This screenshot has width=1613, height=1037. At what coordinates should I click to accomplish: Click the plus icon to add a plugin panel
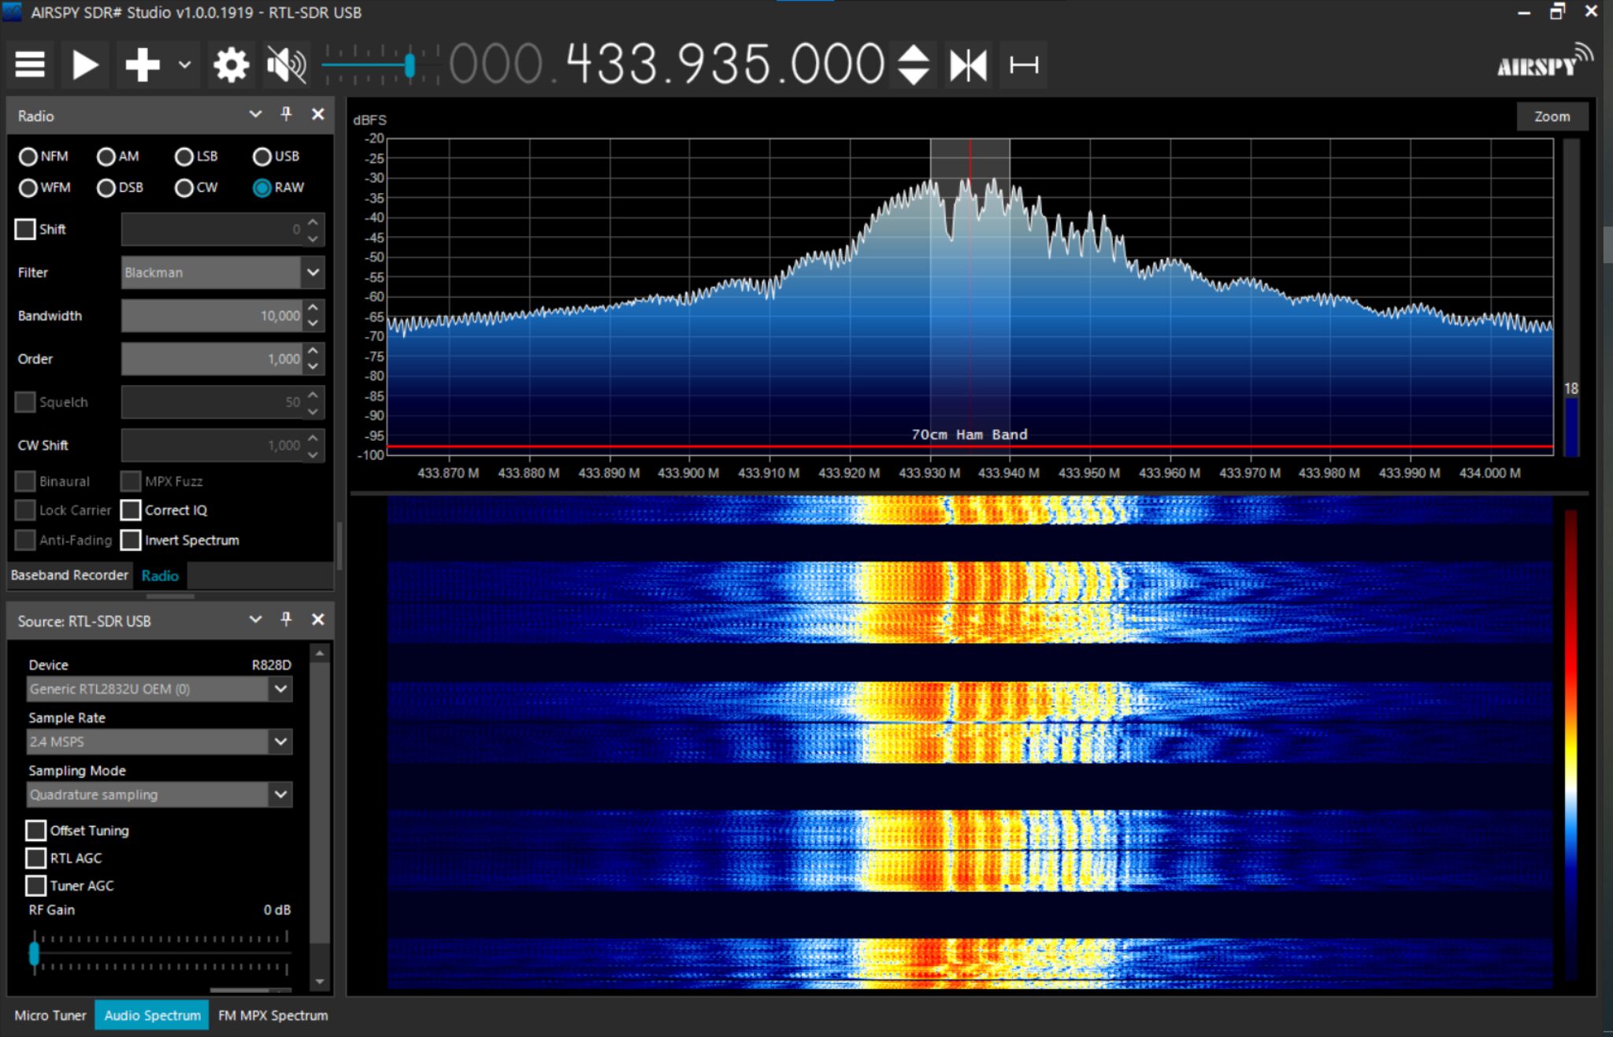pyautogui.click(x=142, y=65)
